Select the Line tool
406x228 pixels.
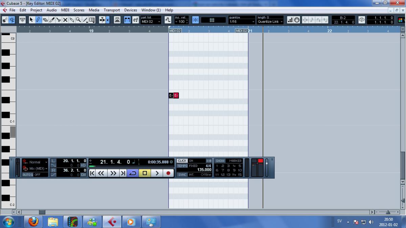[x=85, y=20]
